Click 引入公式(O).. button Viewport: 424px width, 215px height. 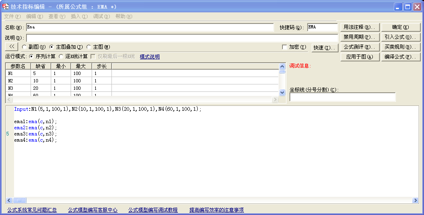[x=401, y=37]
